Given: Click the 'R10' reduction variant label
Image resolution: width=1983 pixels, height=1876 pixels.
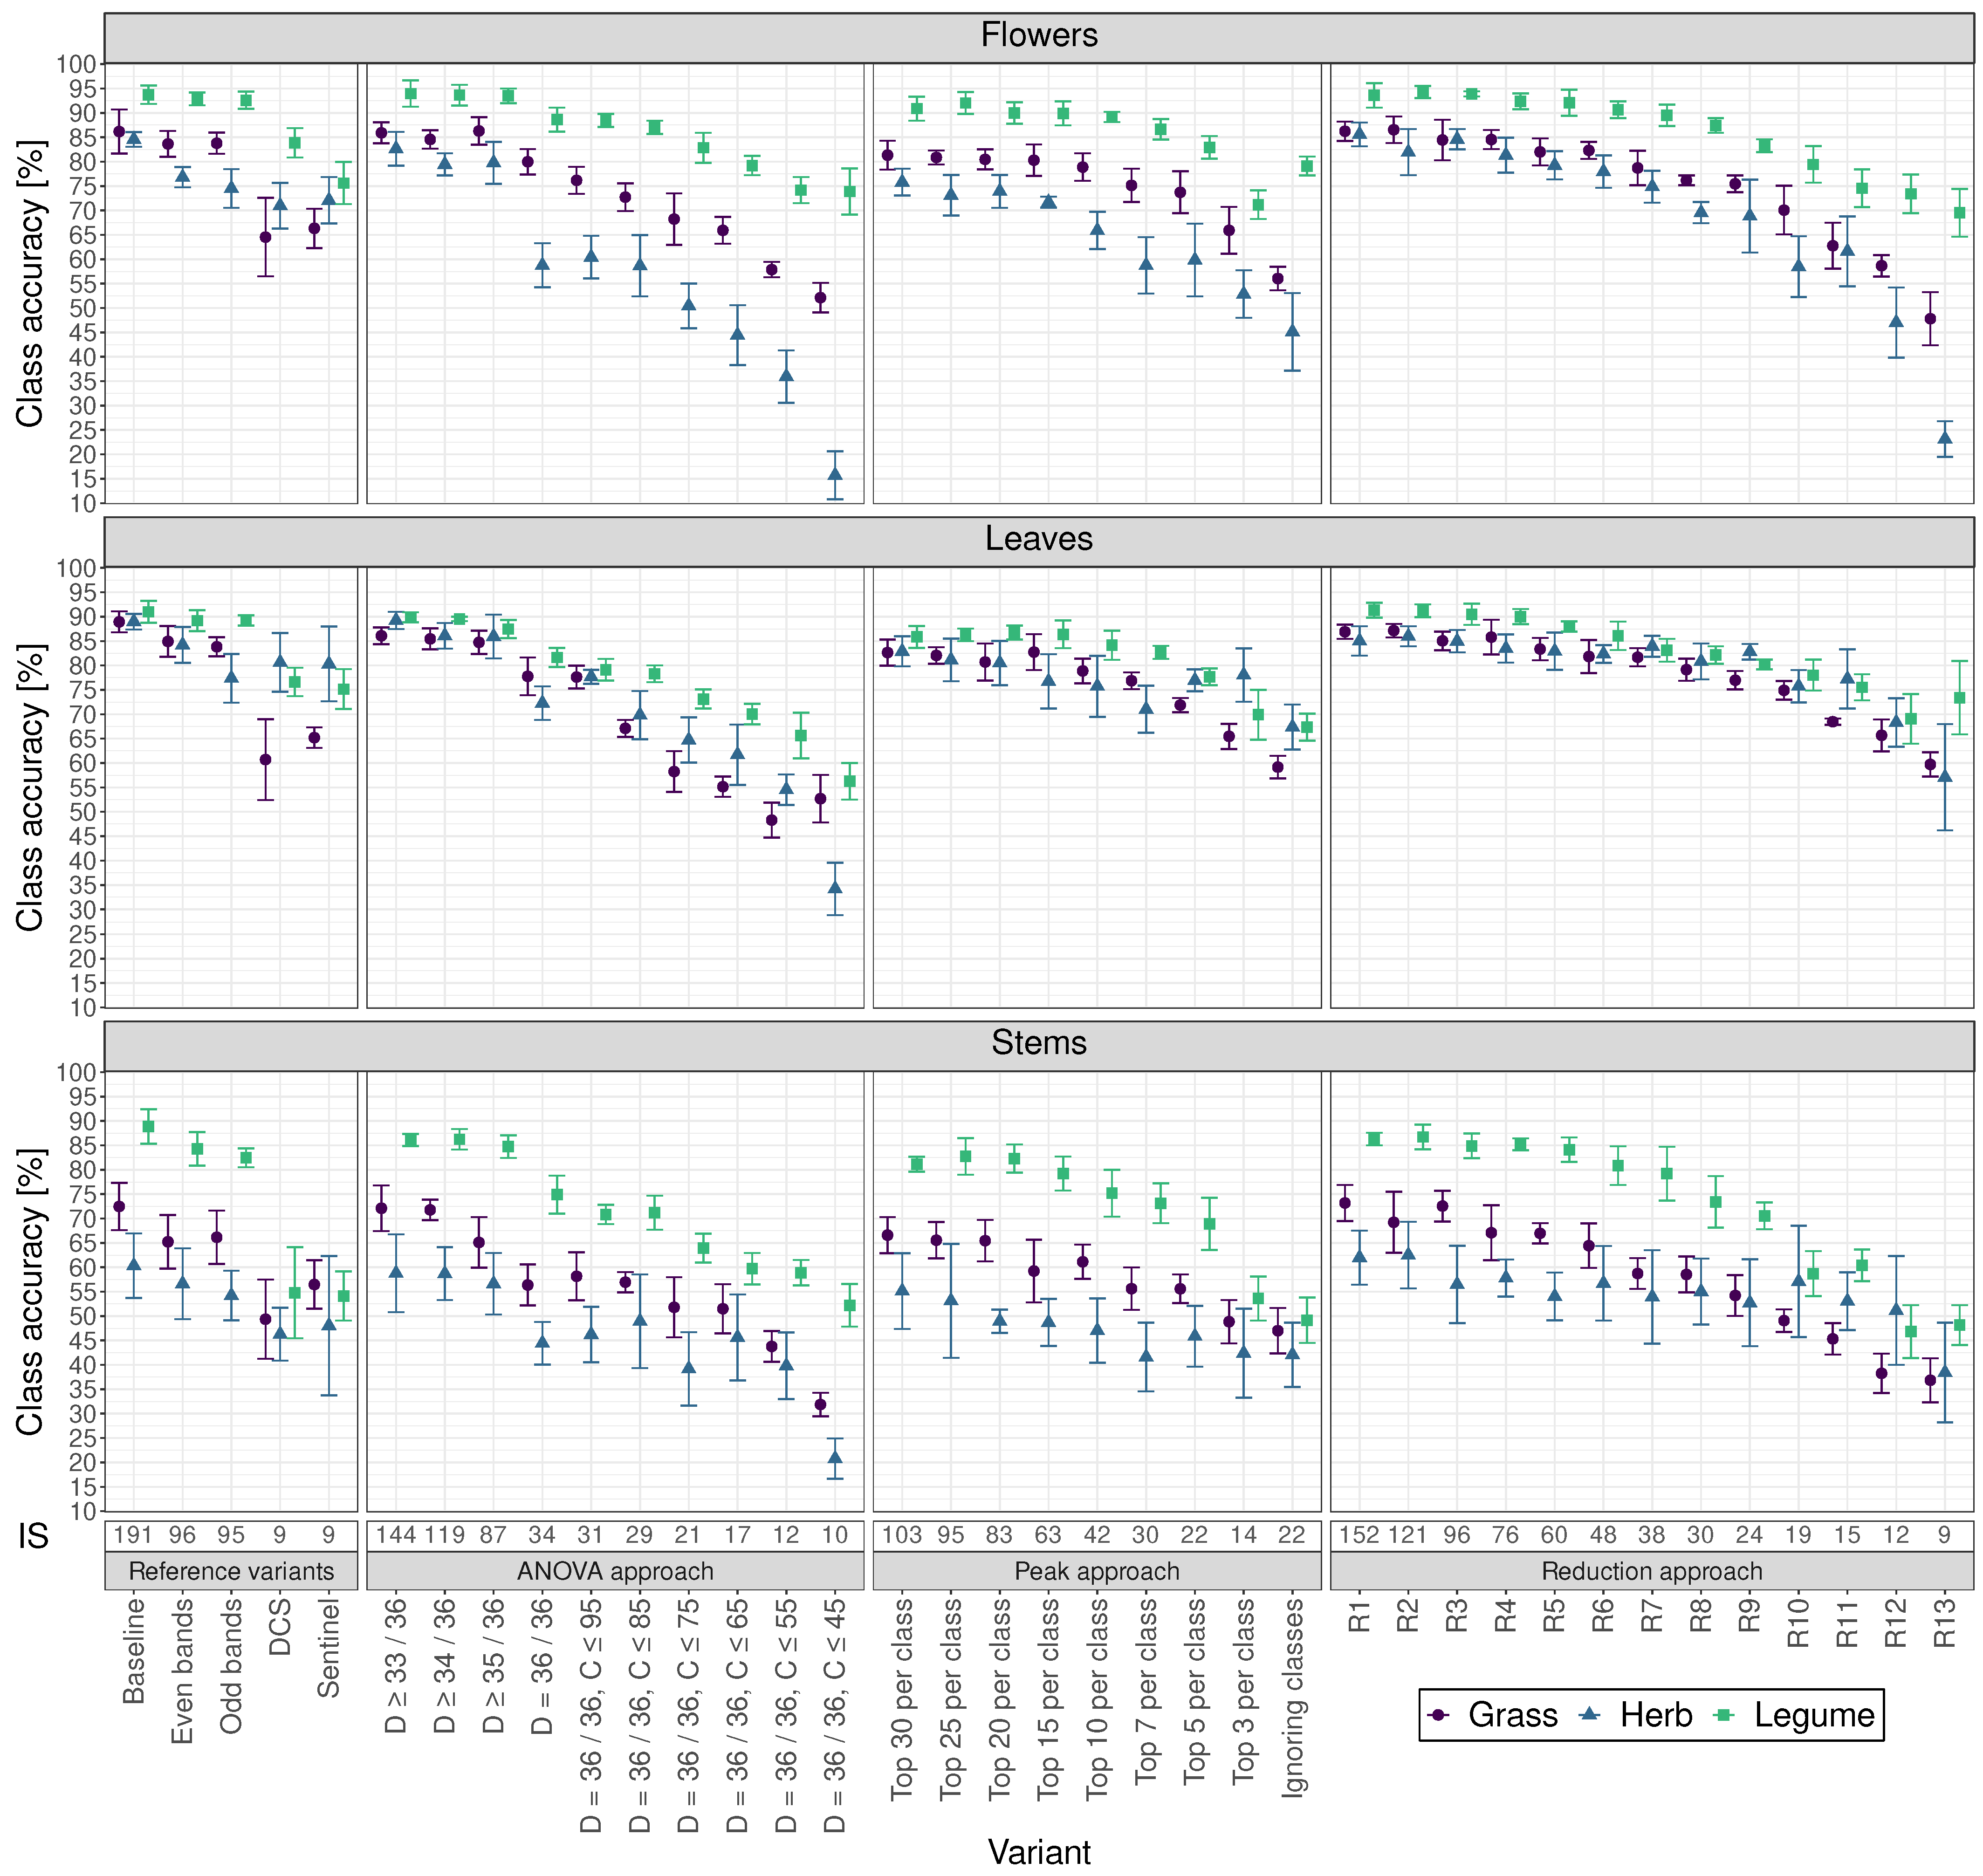Looking at the screenshot, I should click(1798, 1623).
